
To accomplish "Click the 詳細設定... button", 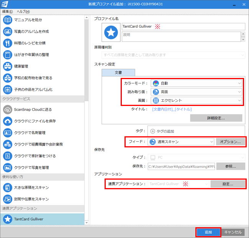I will point(216,118).
